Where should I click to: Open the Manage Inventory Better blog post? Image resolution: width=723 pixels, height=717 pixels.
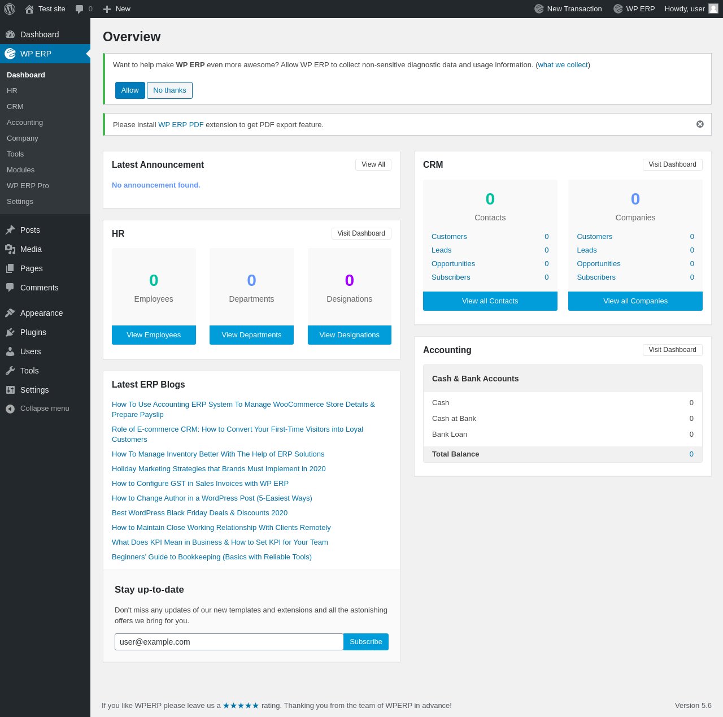(218, 454)
